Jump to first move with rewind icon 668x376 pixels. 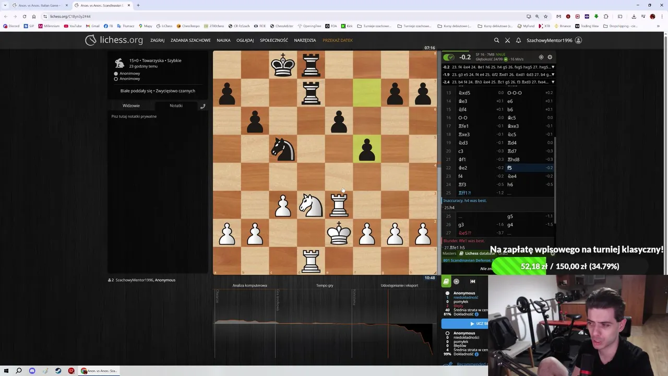(473, 281)
